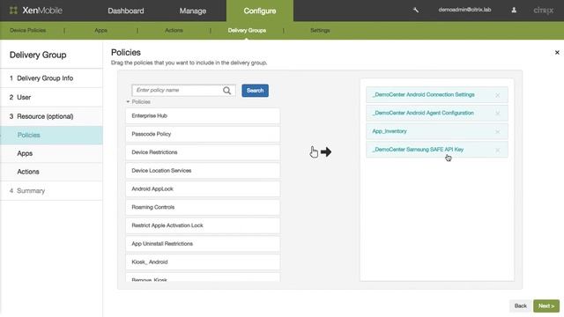Click the magnifier icon in policy search
564x317 pixels.
227,91
